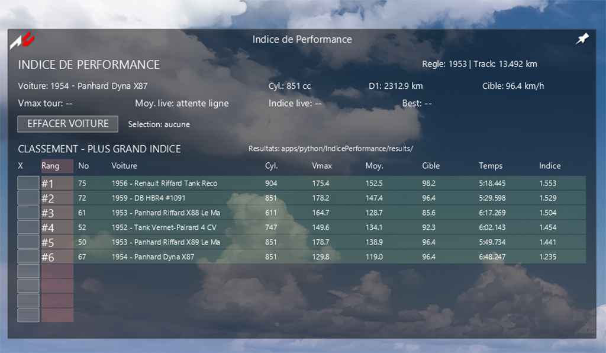Click the Temps column header

coord(491,166)
